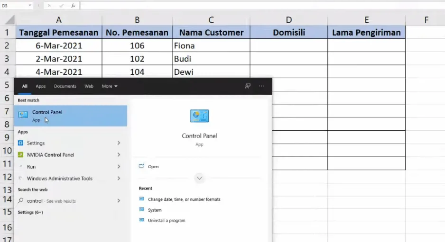Click Windows Administrative Tools icon

point(20,178)
